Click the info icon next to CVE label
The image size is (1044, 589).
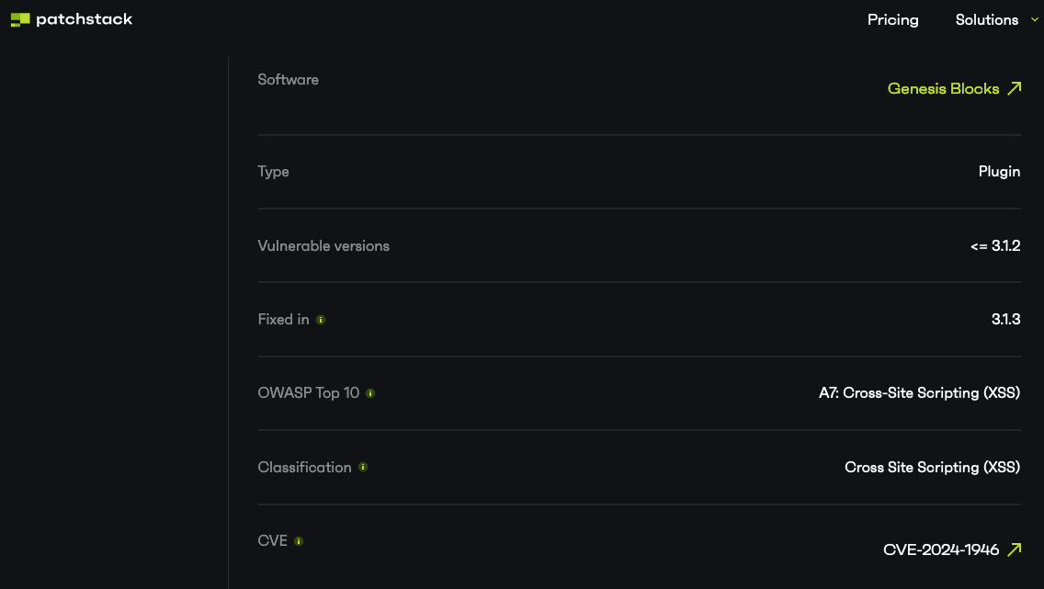[x=299, y=541]
